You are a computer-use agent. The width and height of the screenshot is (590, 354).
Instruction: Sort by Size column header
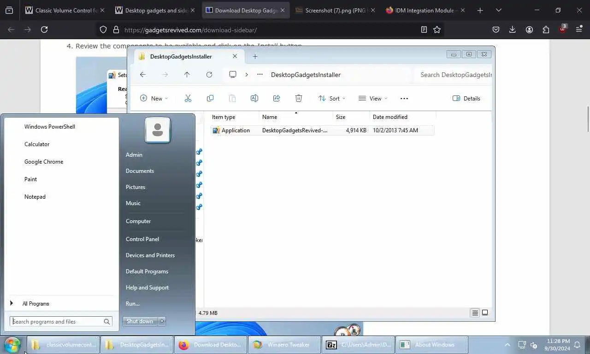(351, 117)
